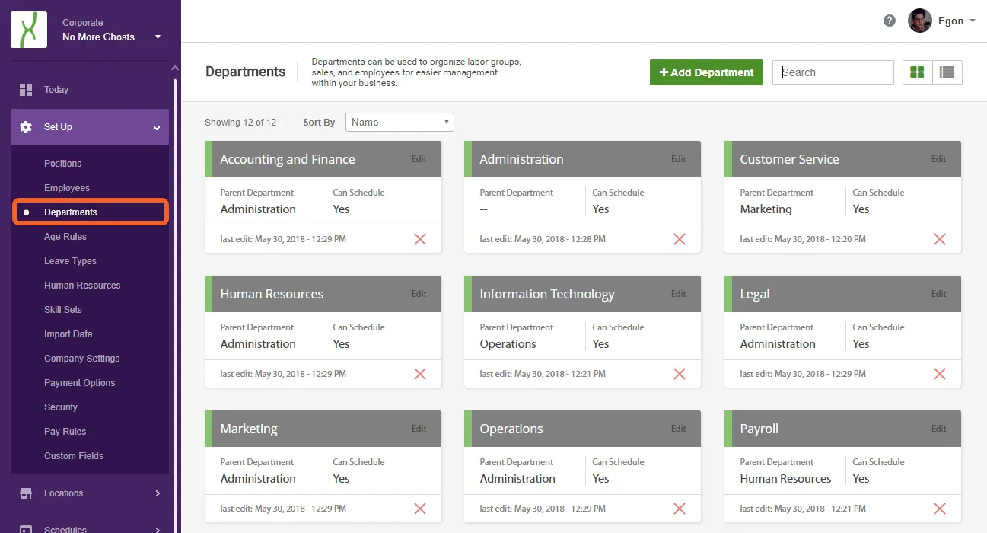Open Employees in the Set Up menu

pos(67,188)
